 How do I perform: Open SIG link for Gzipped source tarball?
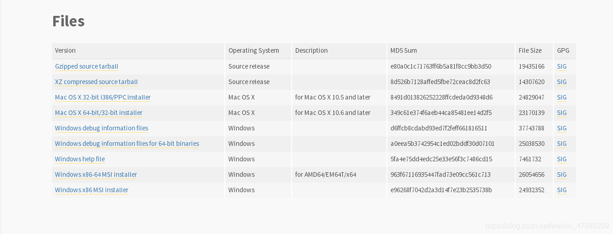[x=562, y=66]
